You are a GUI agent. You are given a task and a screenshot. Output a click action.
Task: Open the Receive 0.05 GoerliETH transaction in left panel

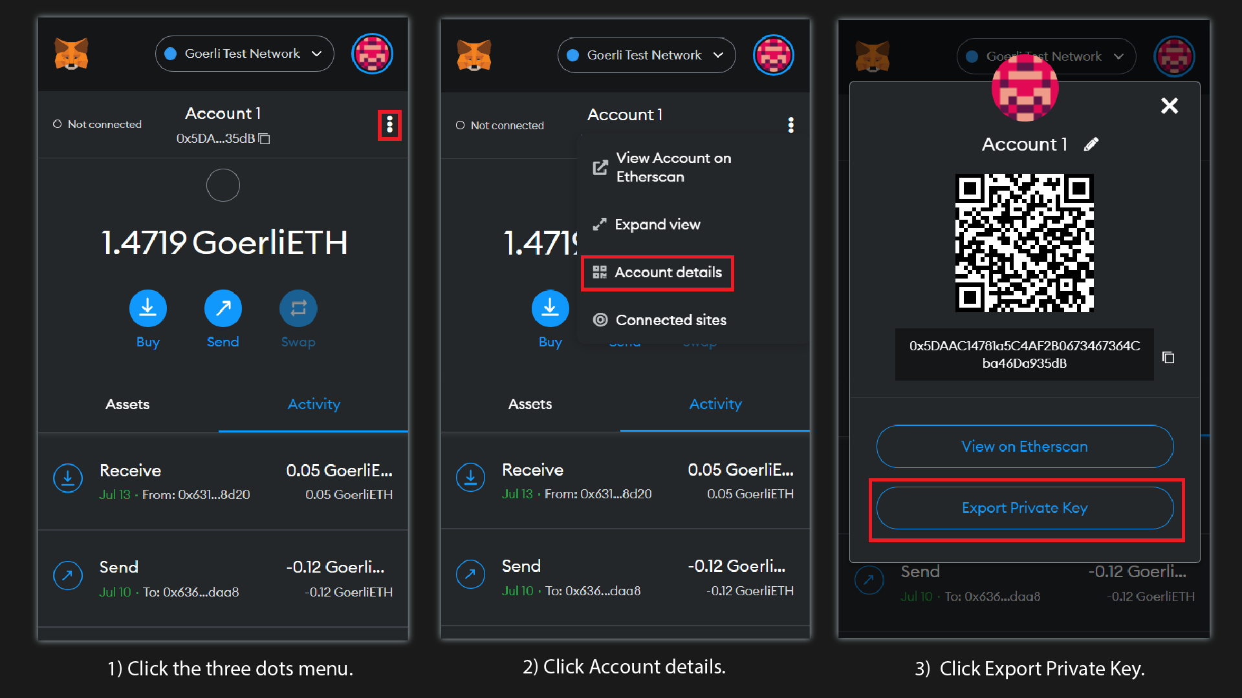point(223,481)
